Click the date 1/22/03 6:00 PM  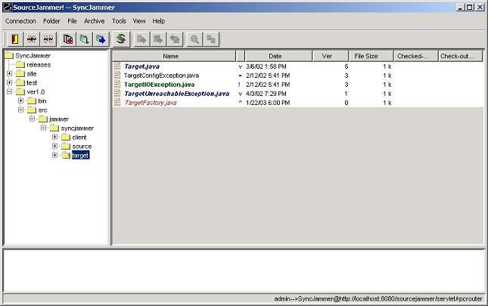[268, 103]
